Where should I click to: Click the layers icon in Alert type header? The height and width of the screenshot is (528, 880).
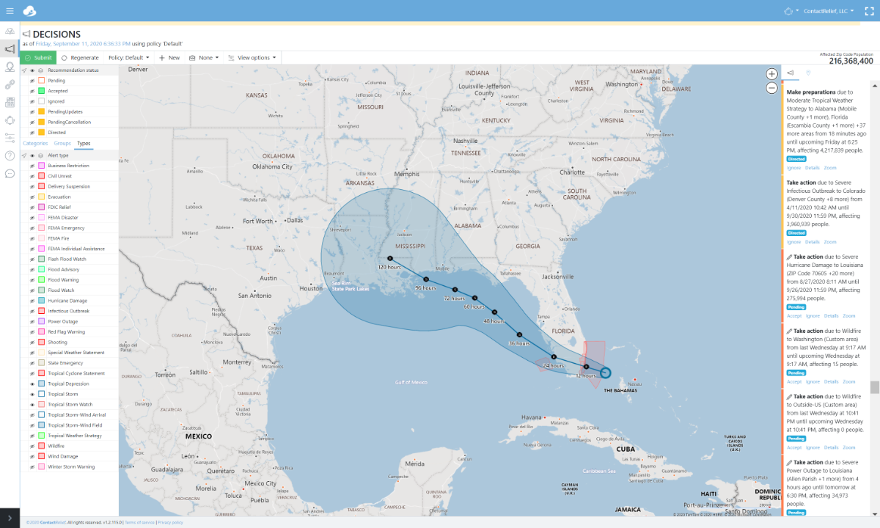(40, 155)
